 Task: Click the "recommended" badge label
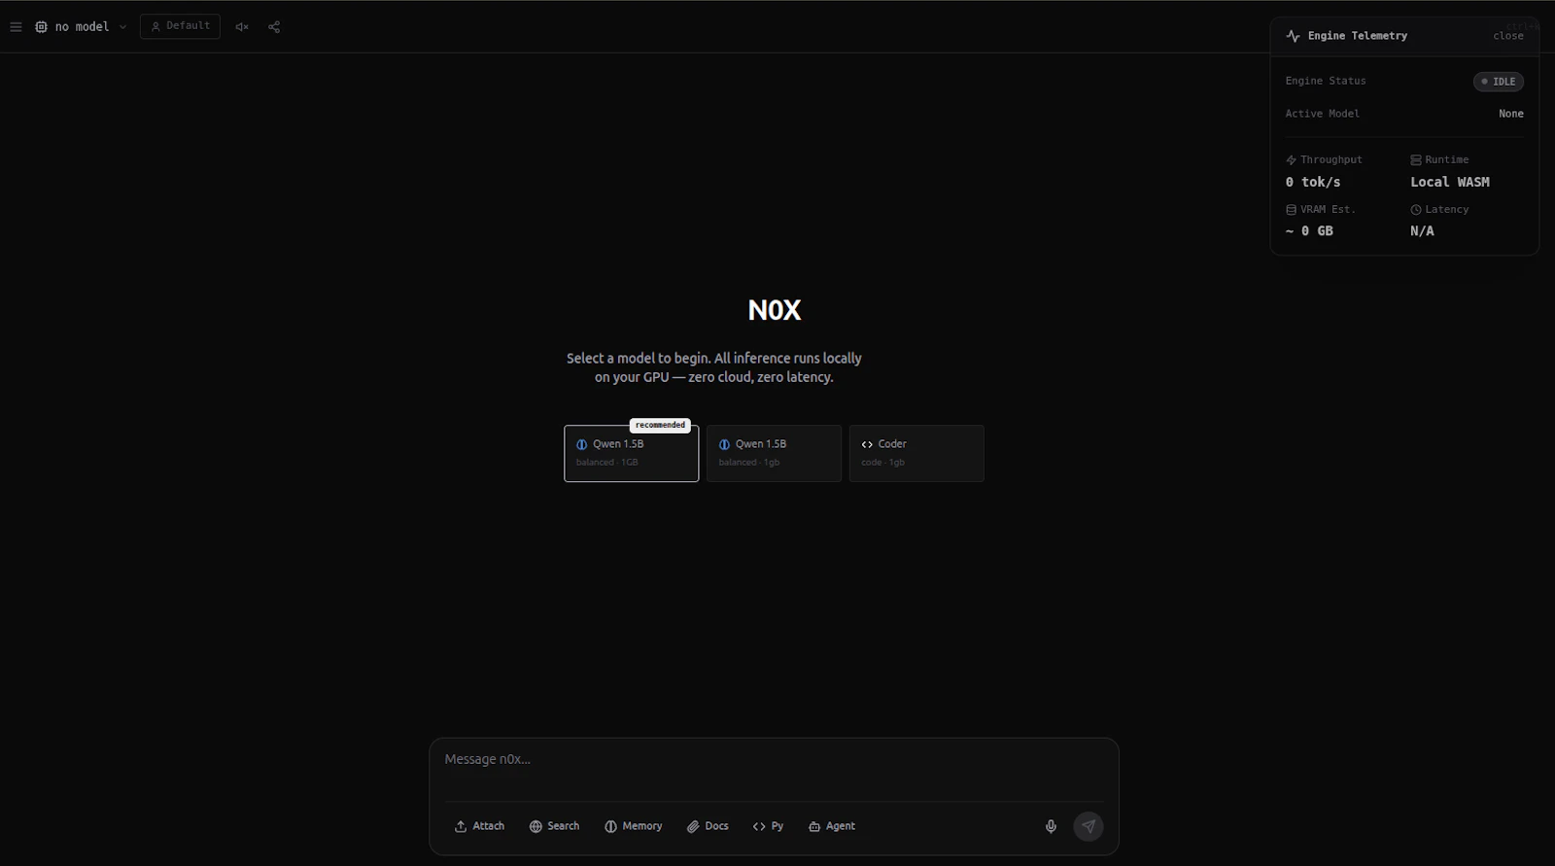[660, 426]
